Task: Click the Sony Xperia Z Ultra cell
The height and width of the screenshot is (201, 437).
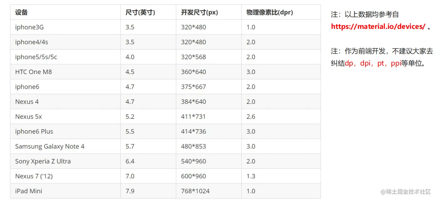Action: tap(43, 161)
